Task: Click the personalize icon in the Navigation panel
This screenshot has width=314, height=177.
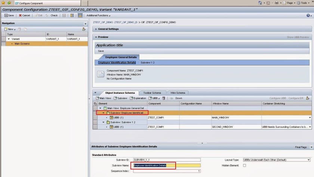Action: click(84, 29)
